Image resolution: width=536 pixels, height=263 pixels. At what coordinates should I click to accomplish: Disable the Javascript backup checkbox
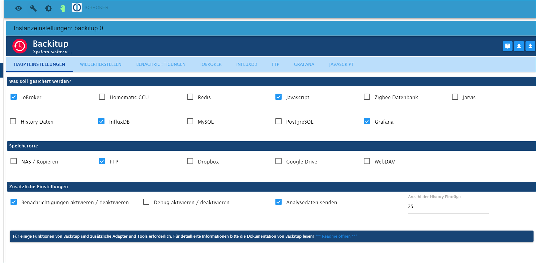[x=279, y=97]
